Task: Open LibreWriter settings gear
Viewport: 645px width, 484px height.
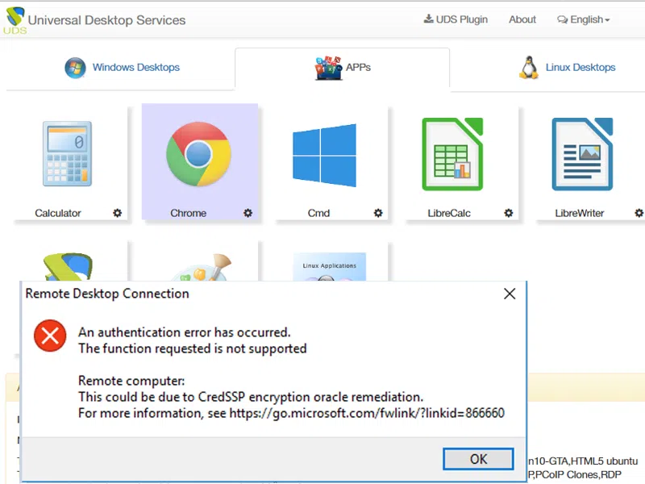Action: tap(639, 213)
